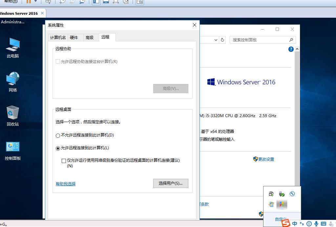This screenshot has width=336, height=227.
Task: Click revert to snapshot toolbar icon
Action: (x=72, y=2)
